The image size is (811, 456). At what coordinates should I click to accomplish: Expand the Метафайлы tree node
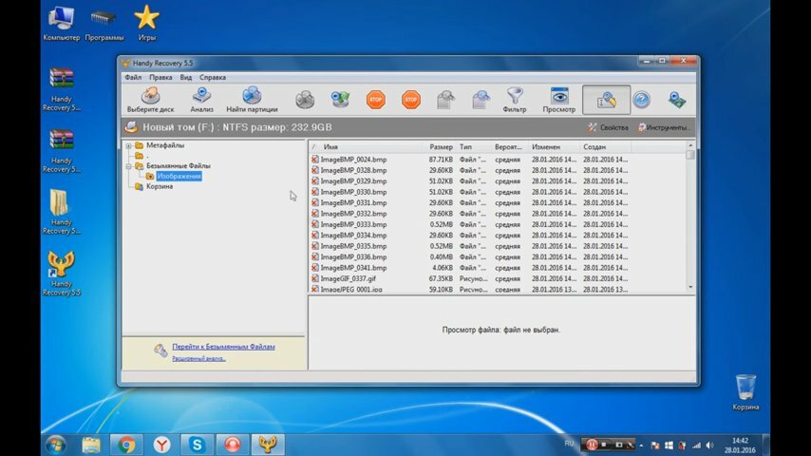click(x=129, y=146)
